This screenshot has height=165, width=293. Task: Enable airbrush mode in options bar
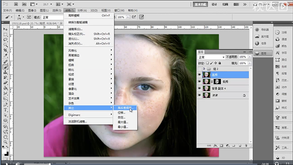134,17
